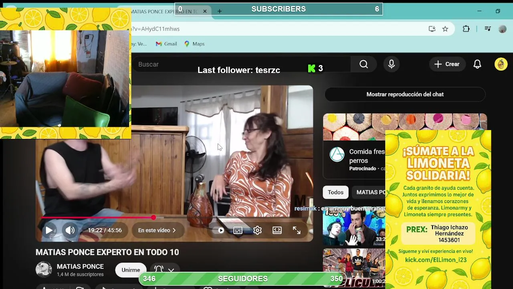The width and height of the screenshot is (513, 289).
Task: Open a new browser tab
Action: [x=219, y=11]
